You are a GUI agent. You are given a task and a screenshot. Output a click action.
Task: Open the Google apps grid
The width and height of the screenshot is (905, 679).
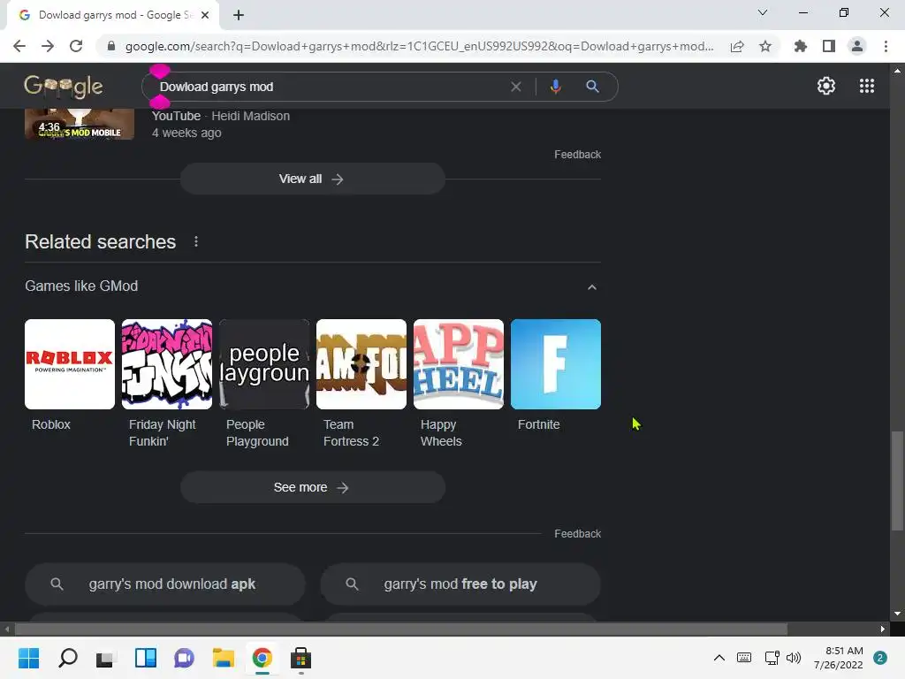pos(867,86)
